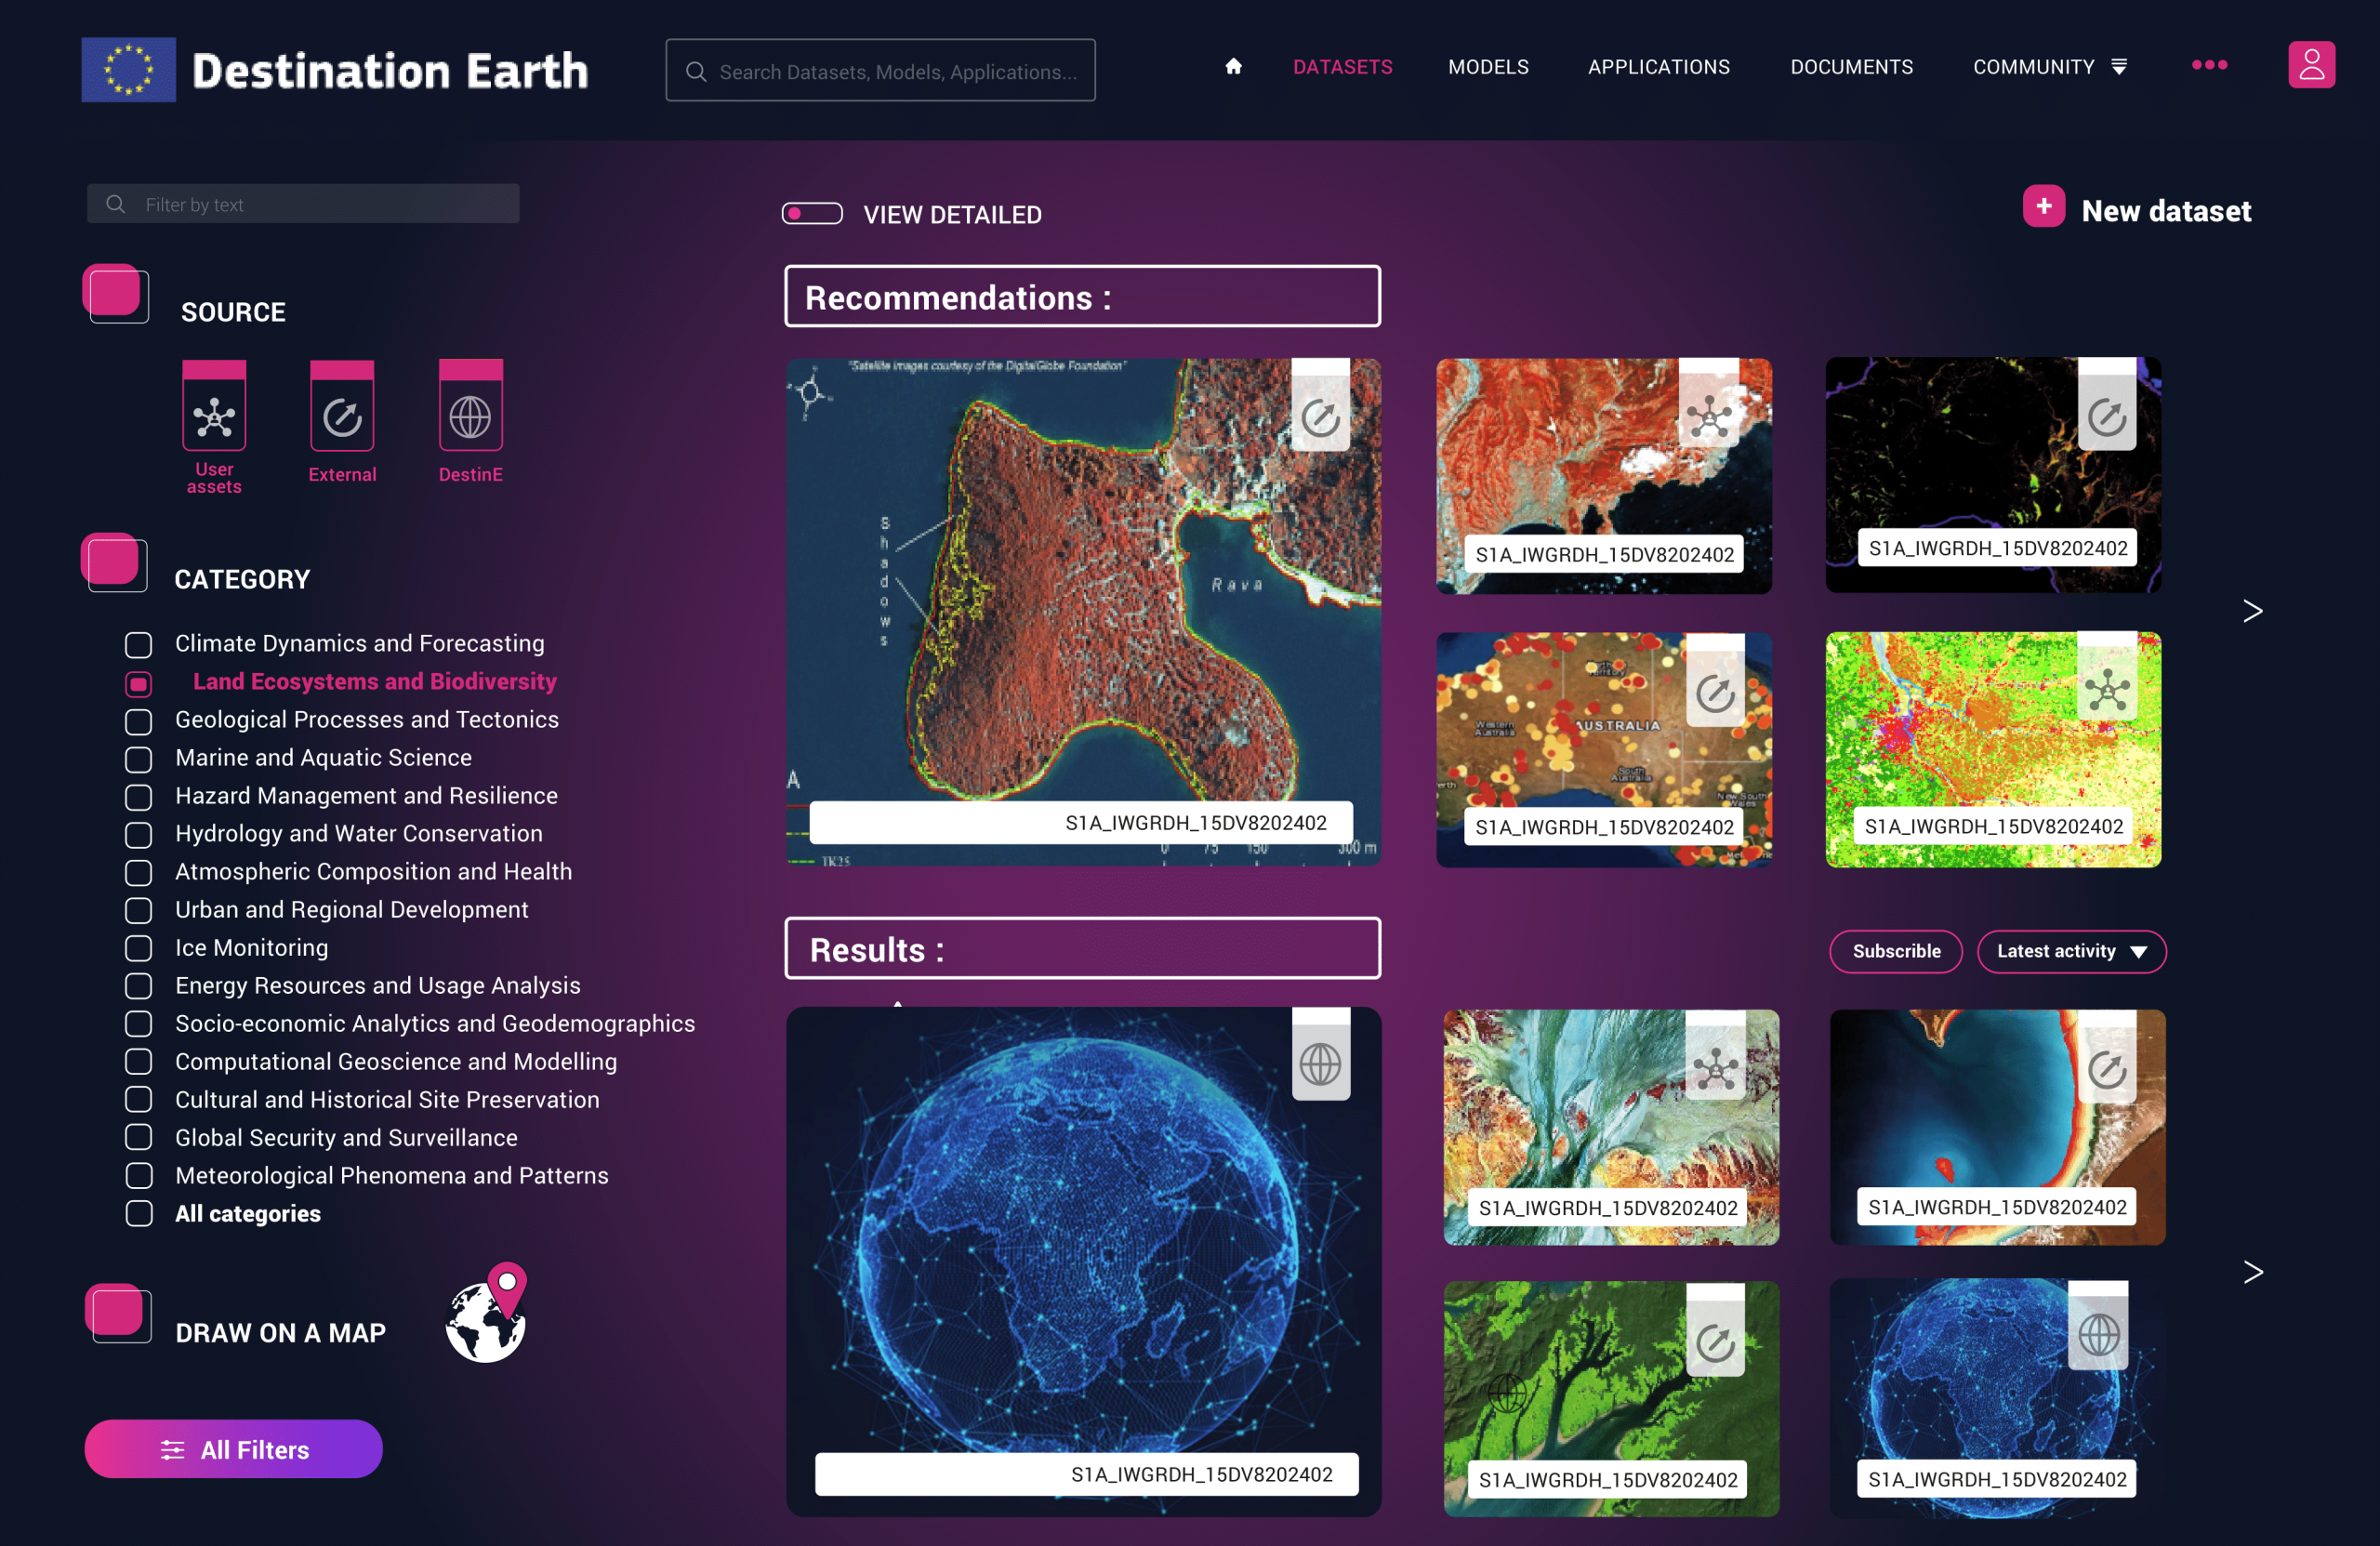Switch to the MODELS tab
Image resolution: width=2380 pixels, height=1546 pixels.
tap(1488, 67)
